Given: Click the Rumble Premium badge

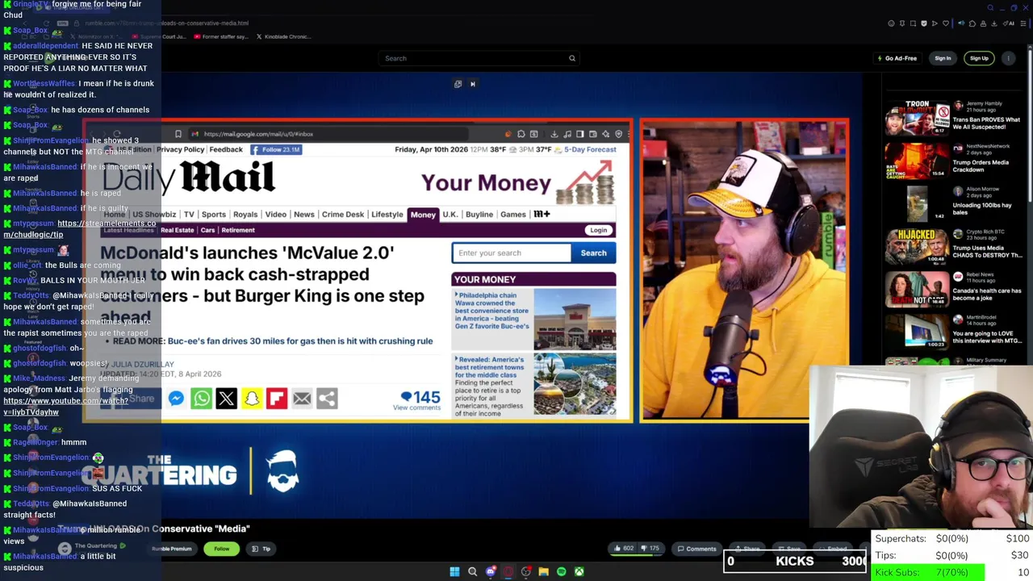Looking at the screenshot, I should pos(172,549).
